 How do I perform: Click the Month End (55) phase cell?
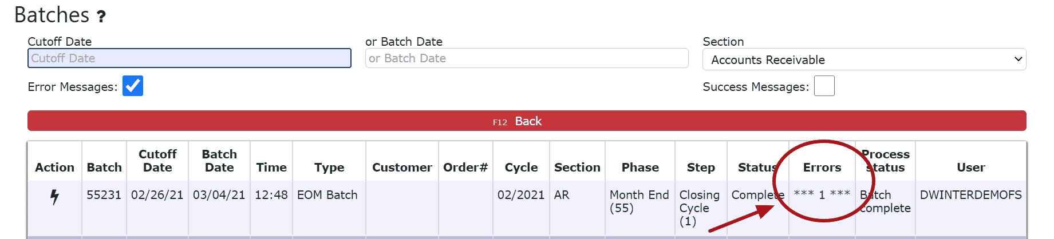pyautogui.click(x=639, y=201)
